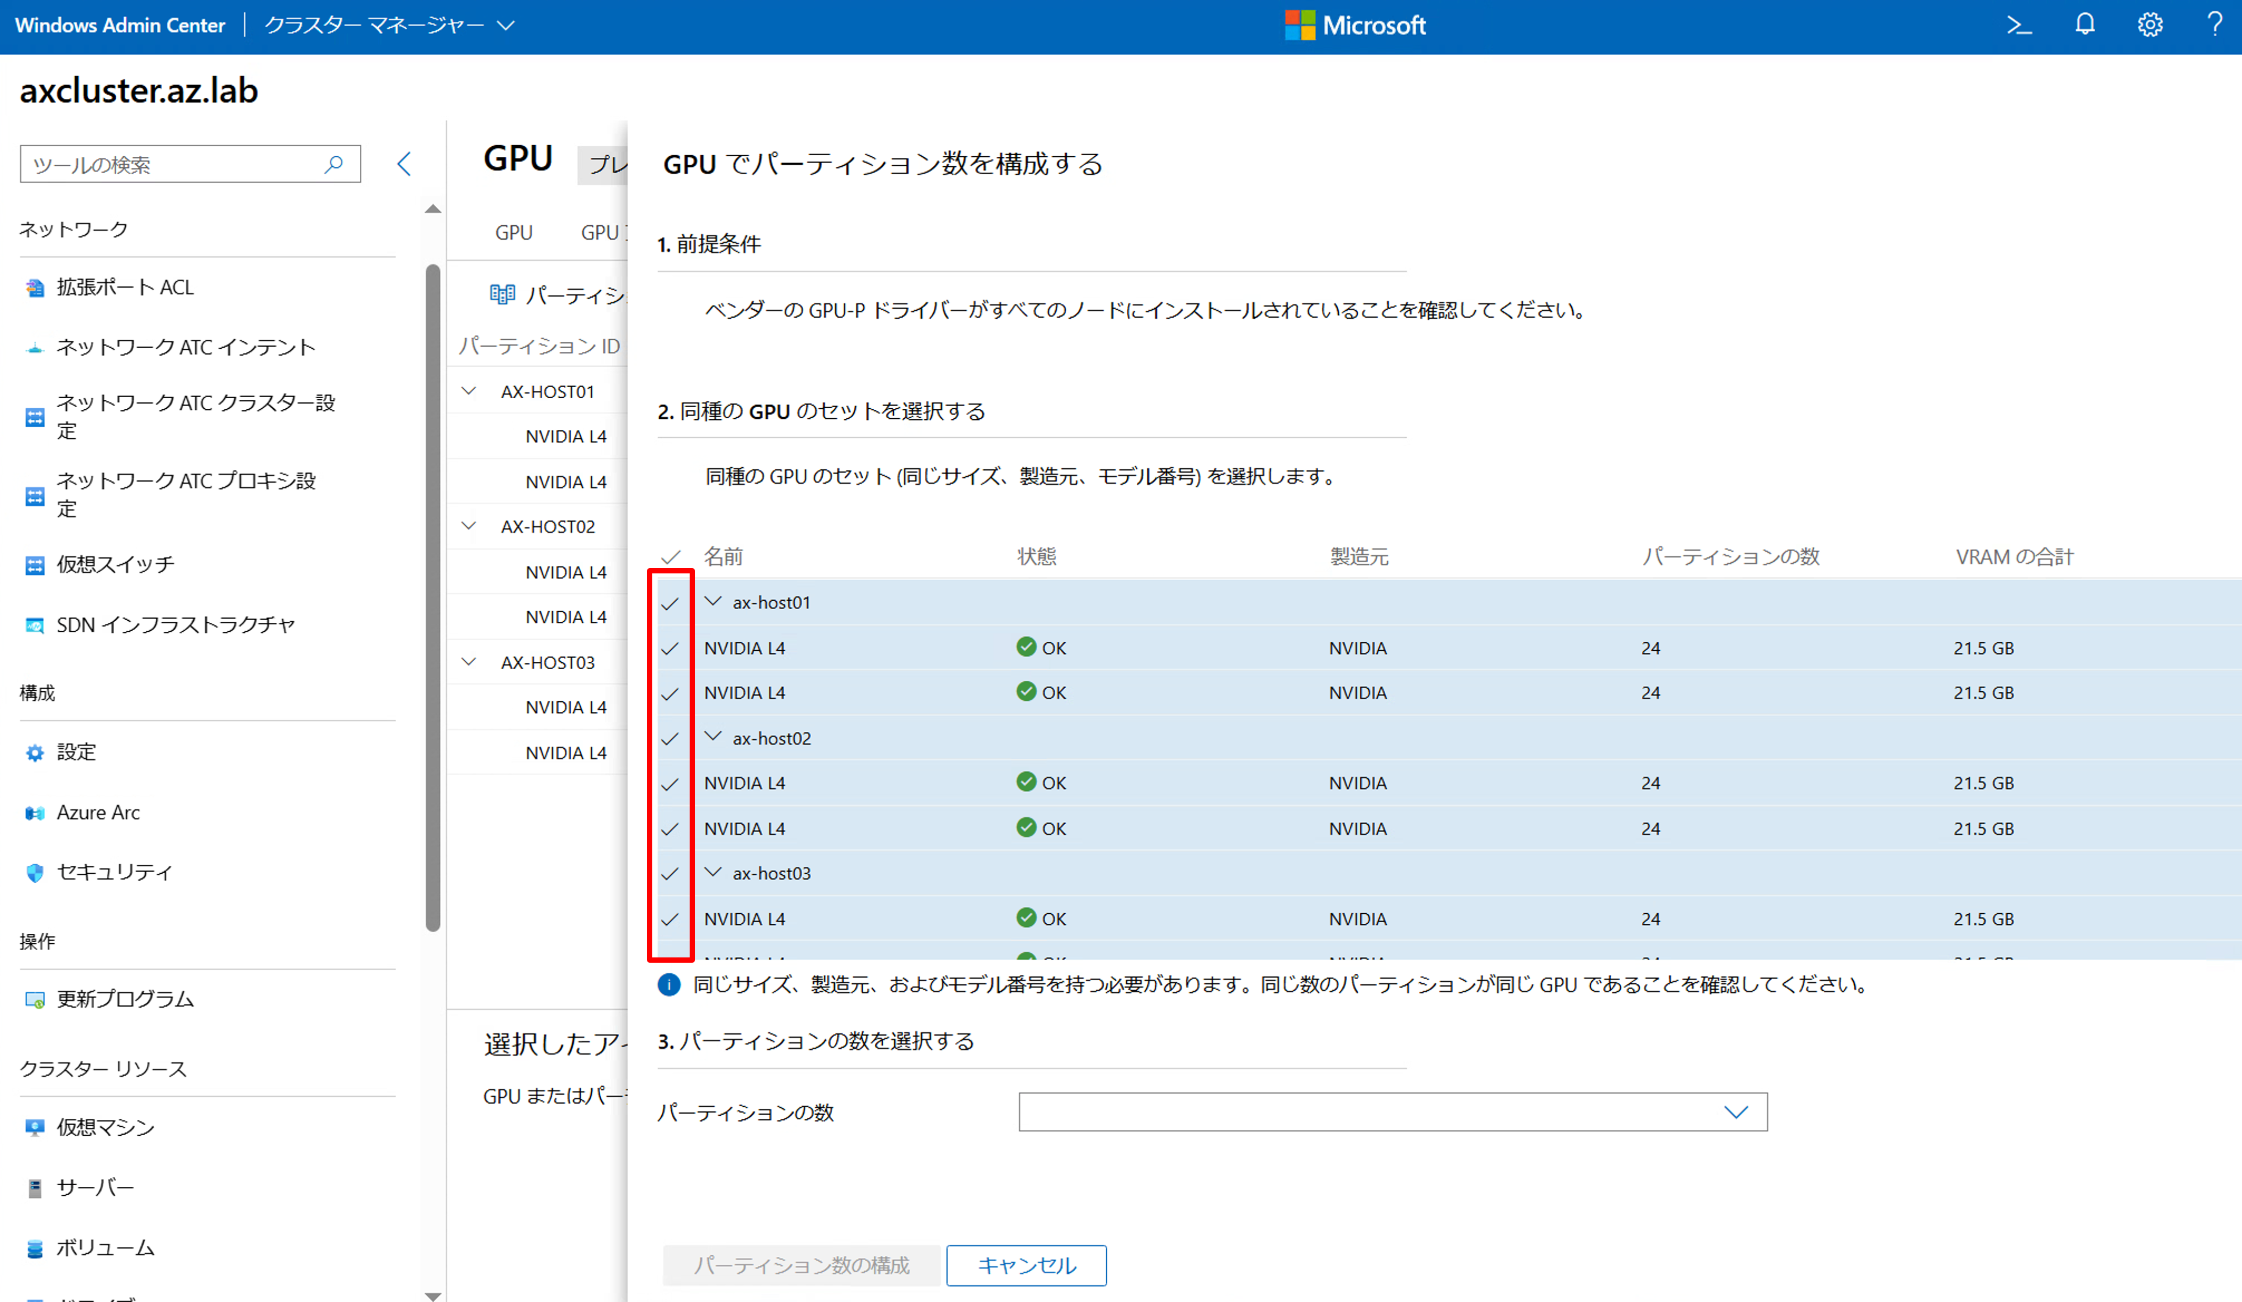
Task: Open the PowerShell console icon in header
Action: pos(2018,25)
